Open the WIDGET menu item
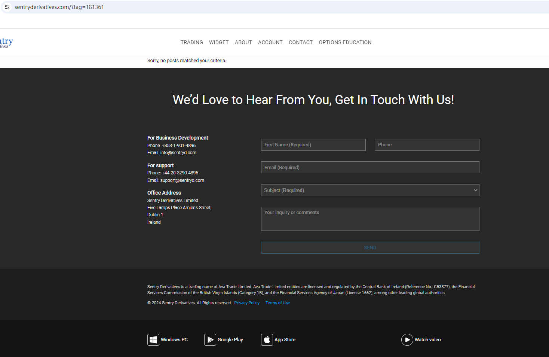Screen dimensions: 549x357 (x=219, y=42)
